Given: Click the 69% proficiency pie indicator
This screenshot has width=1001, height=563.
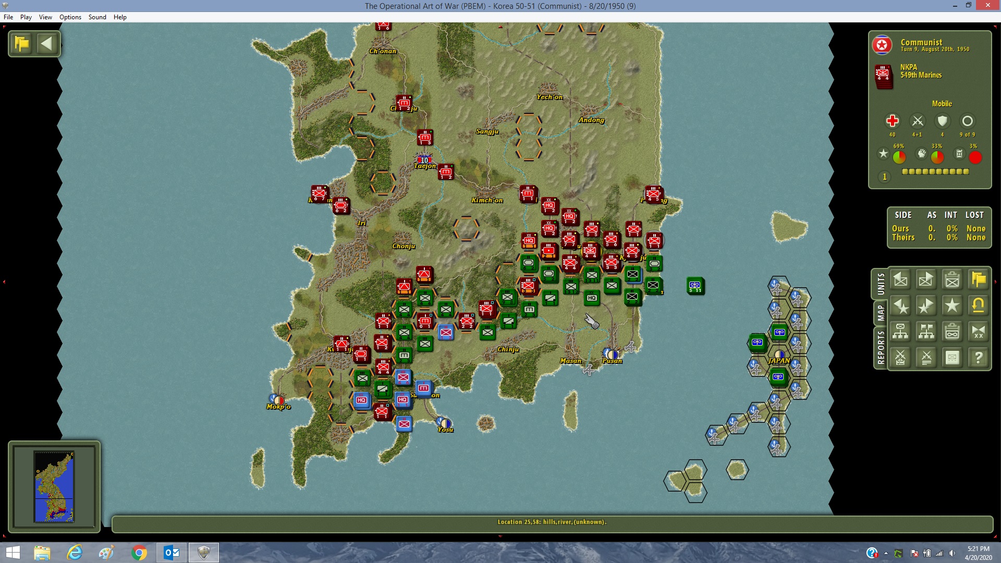Looking at the screenshot, I should click(x=899, y=156).
